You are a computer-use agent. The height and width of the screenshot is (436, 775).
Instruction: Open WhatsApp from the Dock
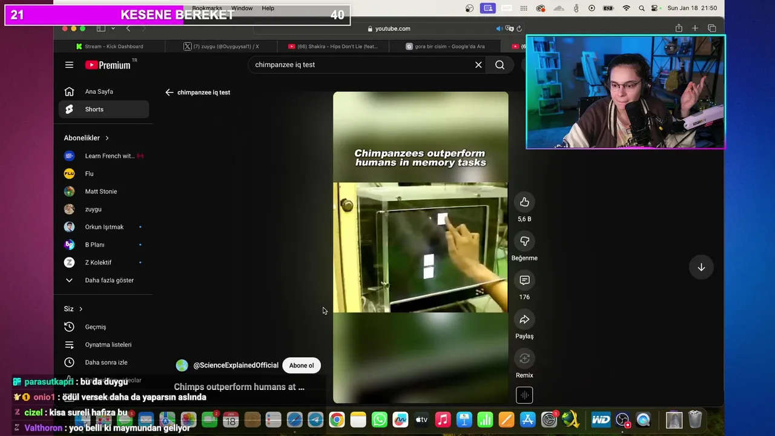click(x=379, y=420)
